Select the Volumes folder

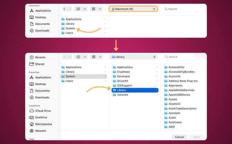(120, 95)
